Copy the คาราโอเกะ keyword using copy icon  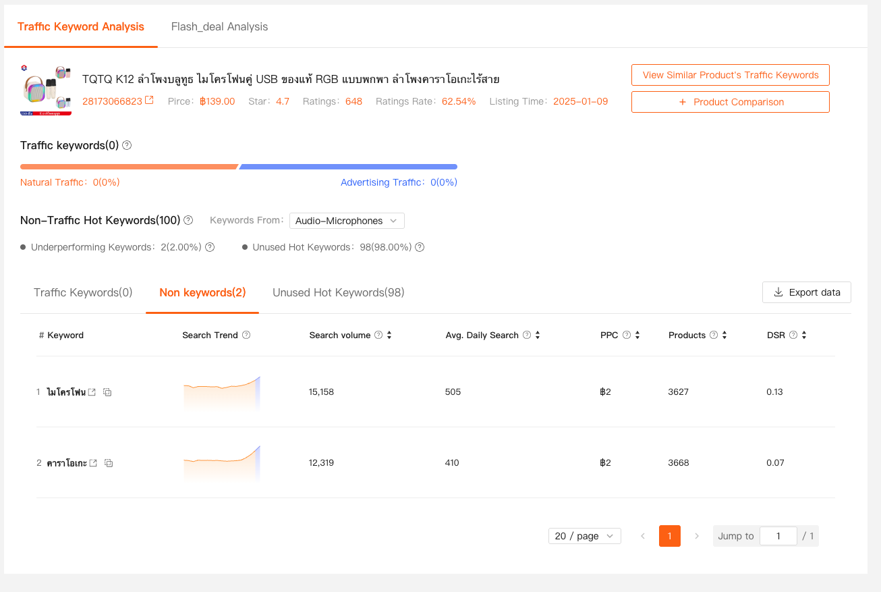[x=109, y=463]
